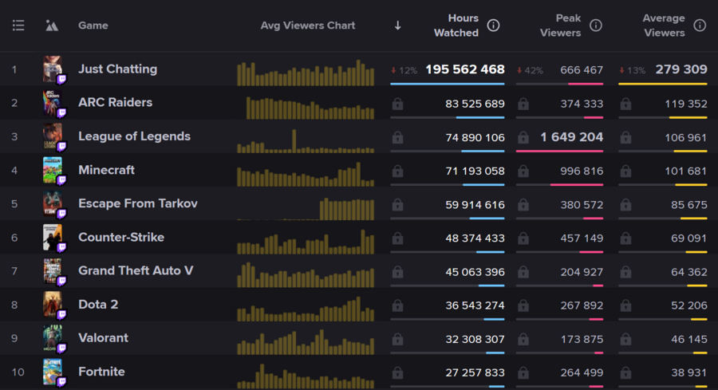Click lock icon beside Minecraft average viewers
This screenshot has height=390, width=718.
625,171
